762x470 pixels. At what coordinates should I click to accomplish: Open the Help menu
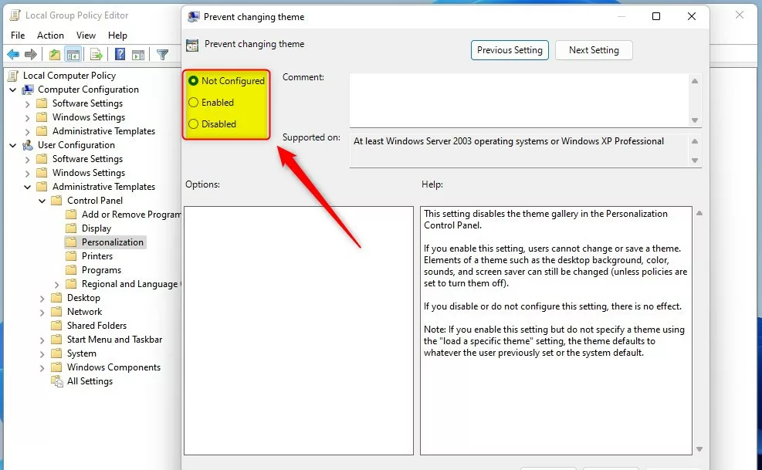coord(117,35)
